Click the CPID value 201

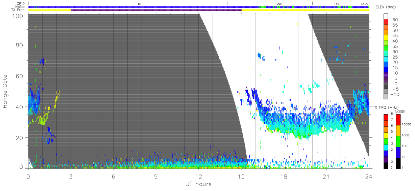click(279, 4)
